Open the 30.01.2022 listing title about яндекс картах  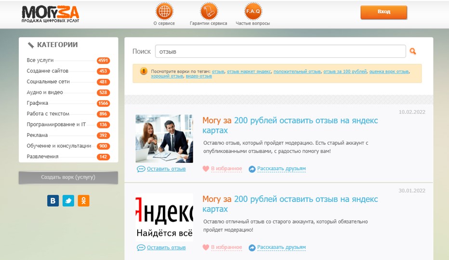(290, 204)
